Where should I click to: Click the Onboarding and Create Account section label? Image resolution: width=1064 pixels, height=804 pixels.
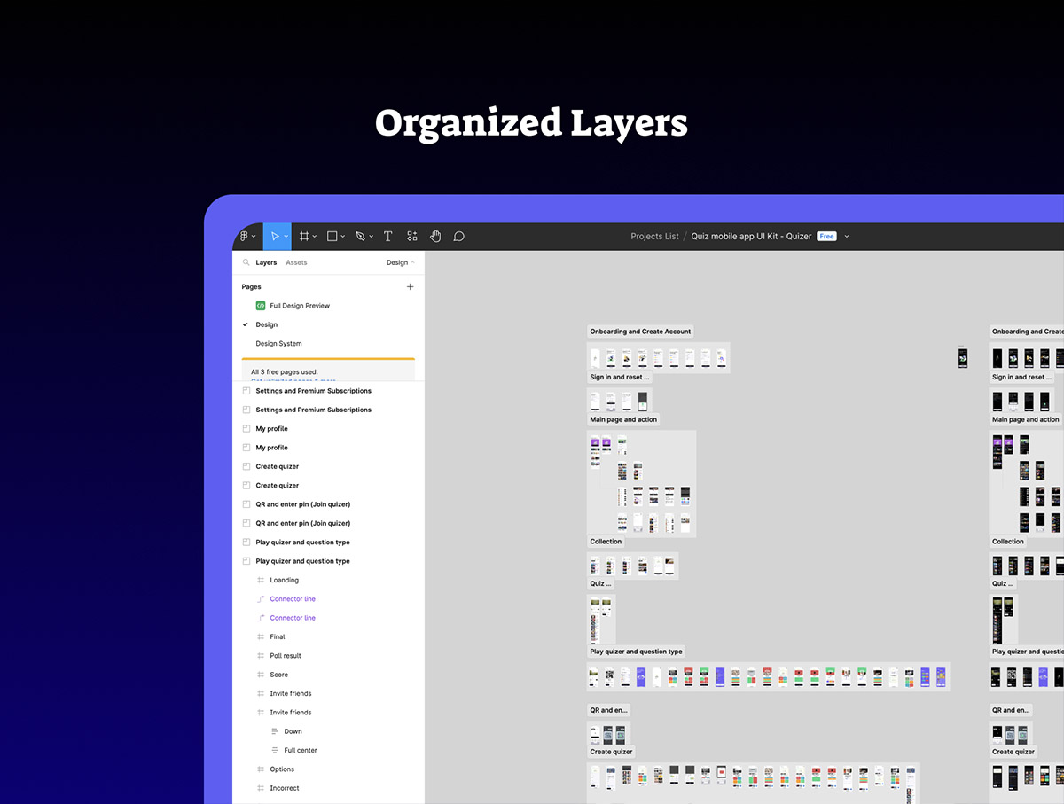640,332
